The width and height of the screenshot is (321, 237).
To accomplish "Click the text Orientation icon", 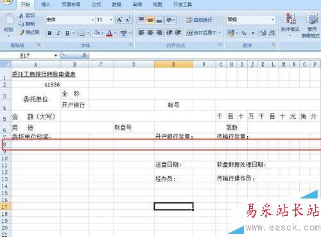I will [169, 20].
